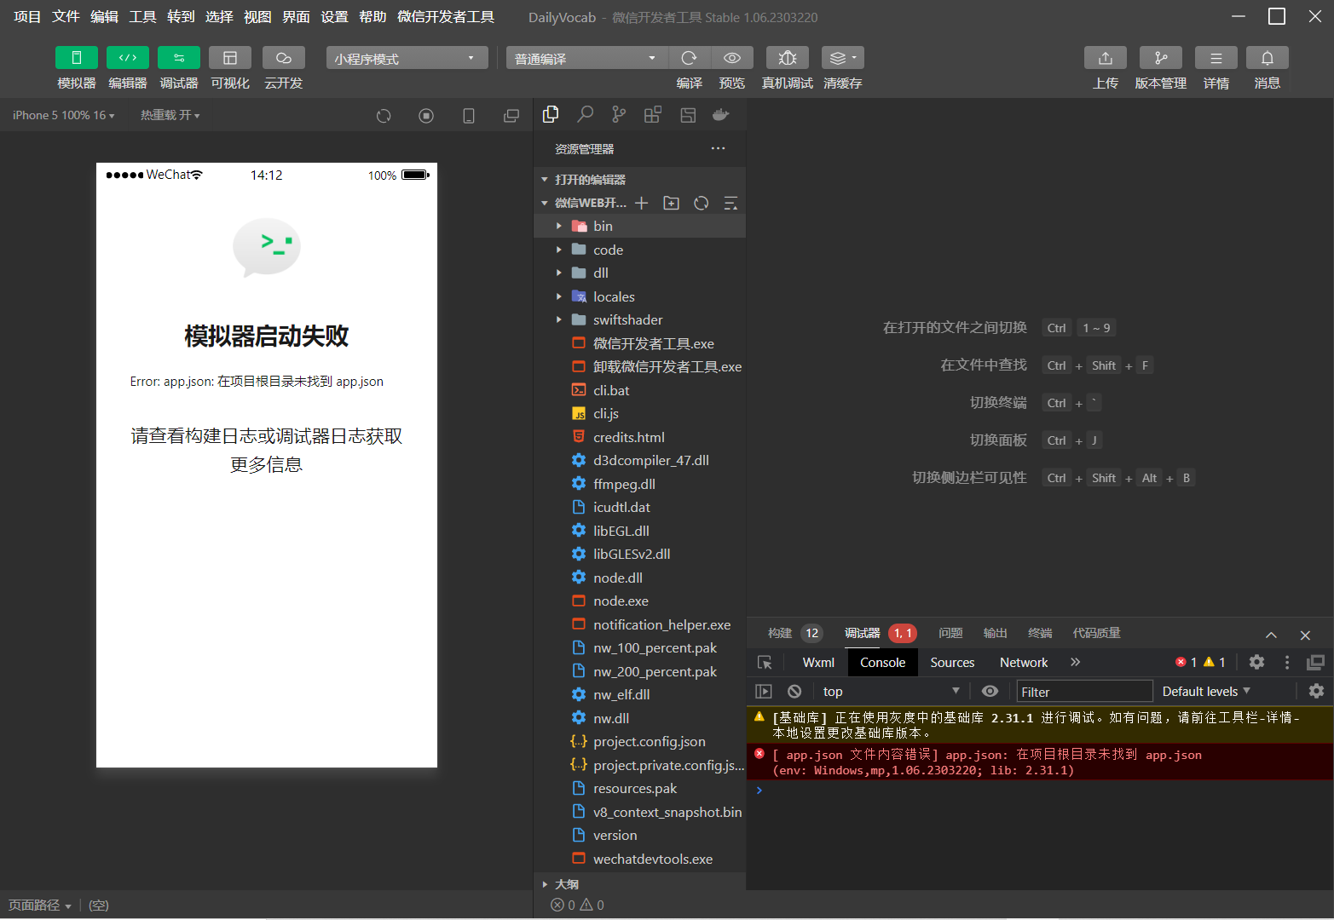The image size is (1334, 920).
Task: Switch to the Network devtools tab
Action: click(1024, 662)
